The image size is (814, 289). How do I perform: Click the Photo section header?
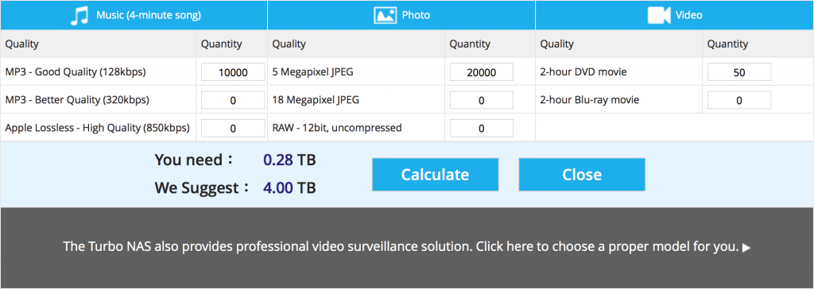pyautogui.click(x=401, y=15)
